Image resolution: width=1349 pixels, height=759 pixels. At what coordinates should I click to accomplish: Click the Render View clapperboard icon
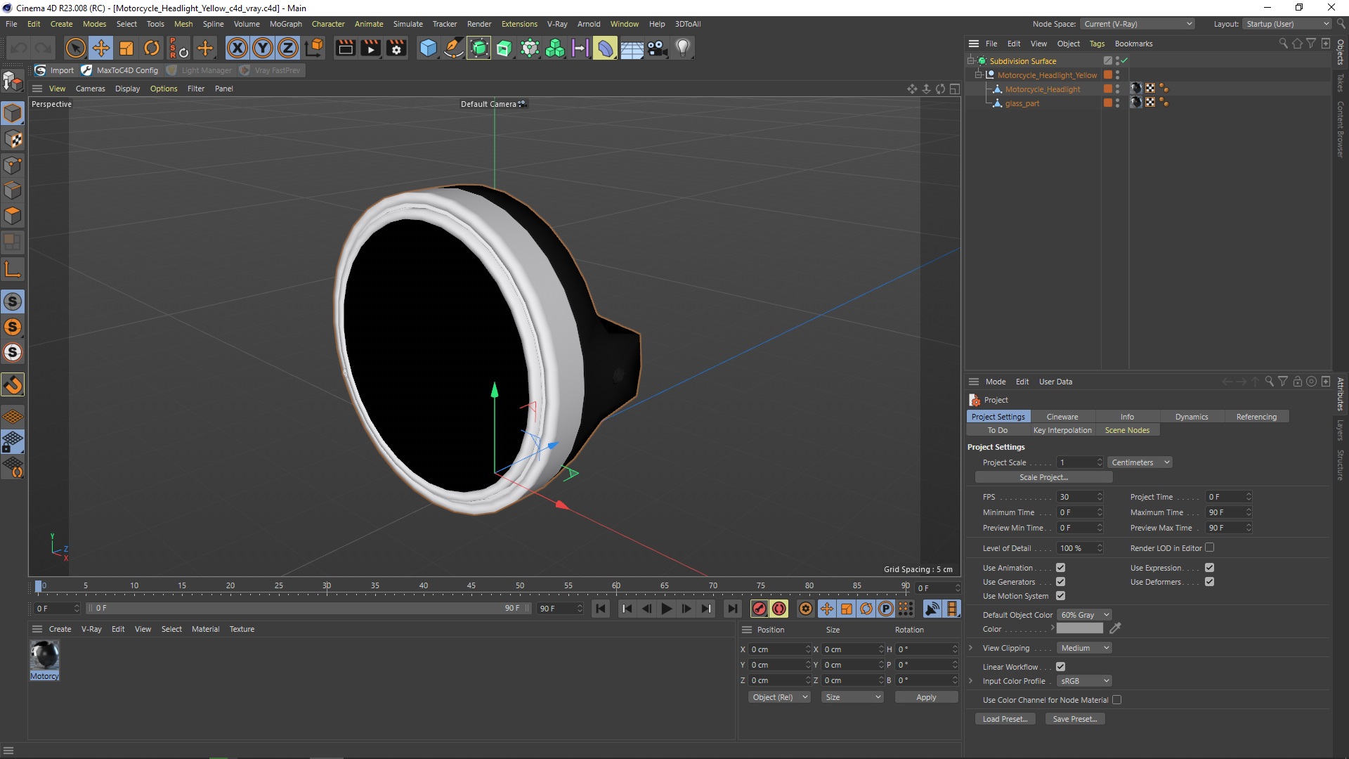(345, 48)
